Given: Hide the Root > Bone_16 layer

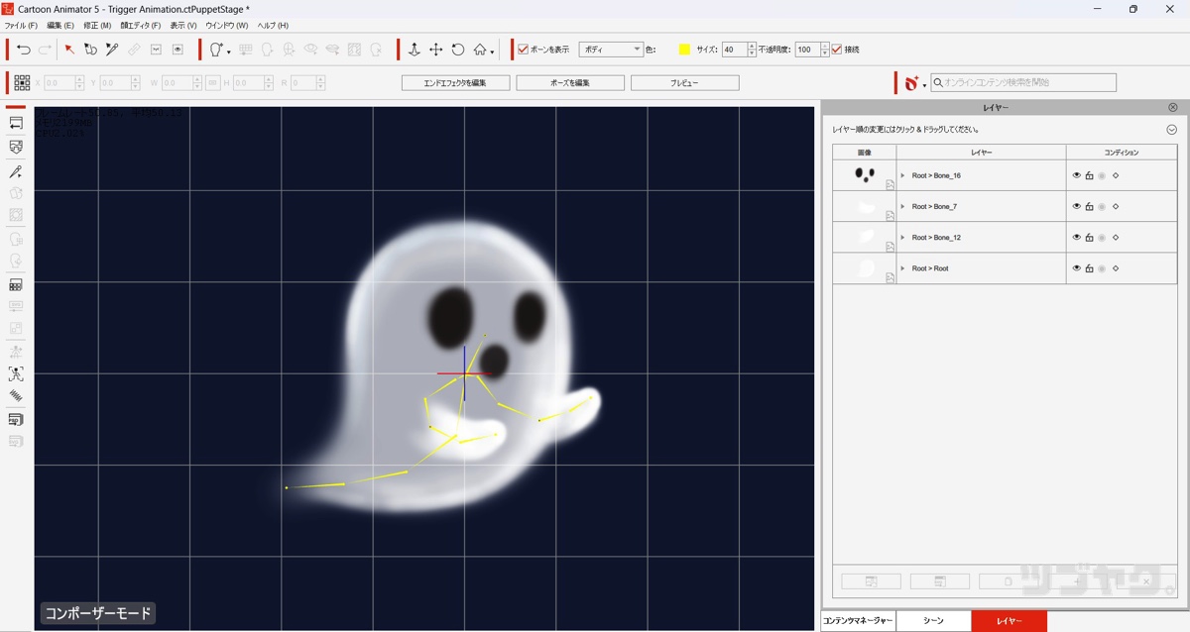Looking at the screenshot, I should tap(1077, 175).
